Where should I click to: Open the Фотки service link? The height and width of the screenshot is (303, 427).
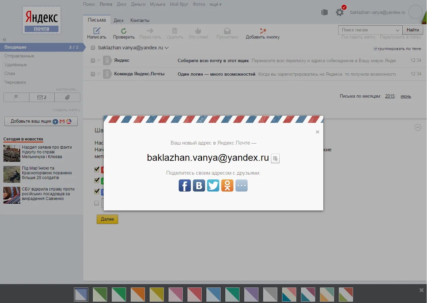click(199, 4)
